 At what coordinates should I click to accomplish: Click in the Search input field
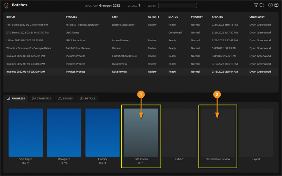tap(178, 6)
